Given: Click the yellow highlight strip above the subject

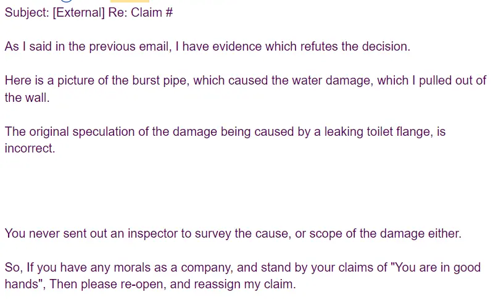Looking at the screenshot, I should (130, 1).
